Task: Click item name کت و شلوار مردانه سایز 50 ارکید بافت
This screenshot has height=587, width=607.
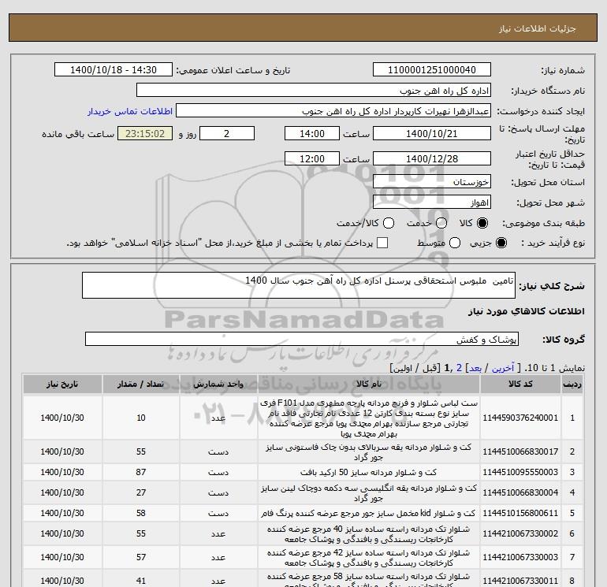Action: tap(368, 472)
